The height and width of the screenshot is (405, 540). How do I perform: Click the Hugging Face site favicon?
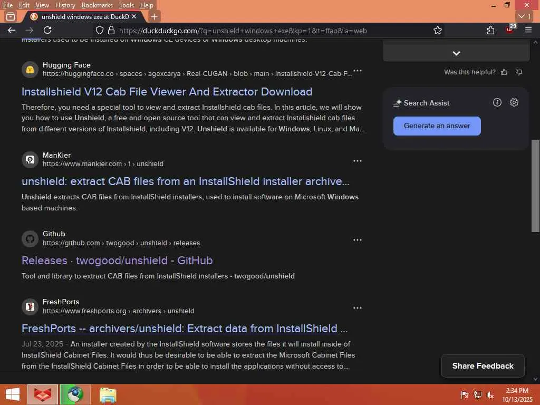(x=30, y=70)
